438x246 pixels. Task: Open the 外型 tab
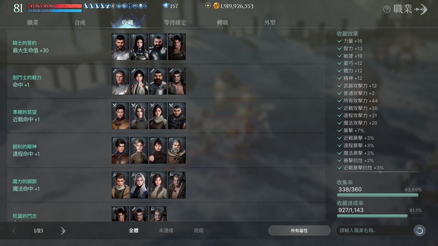[x=270, y=23]
